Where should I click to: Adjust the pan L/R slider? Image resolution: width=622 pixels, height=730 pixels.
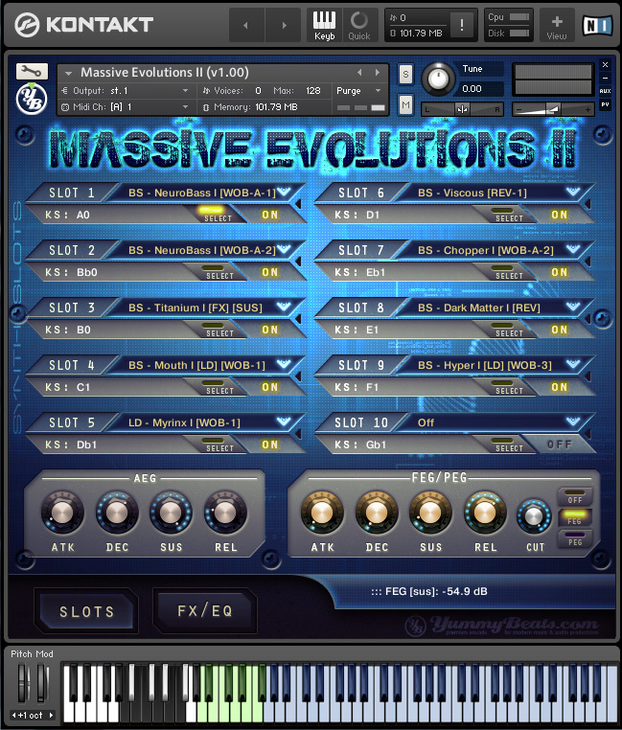pos(462,110)
